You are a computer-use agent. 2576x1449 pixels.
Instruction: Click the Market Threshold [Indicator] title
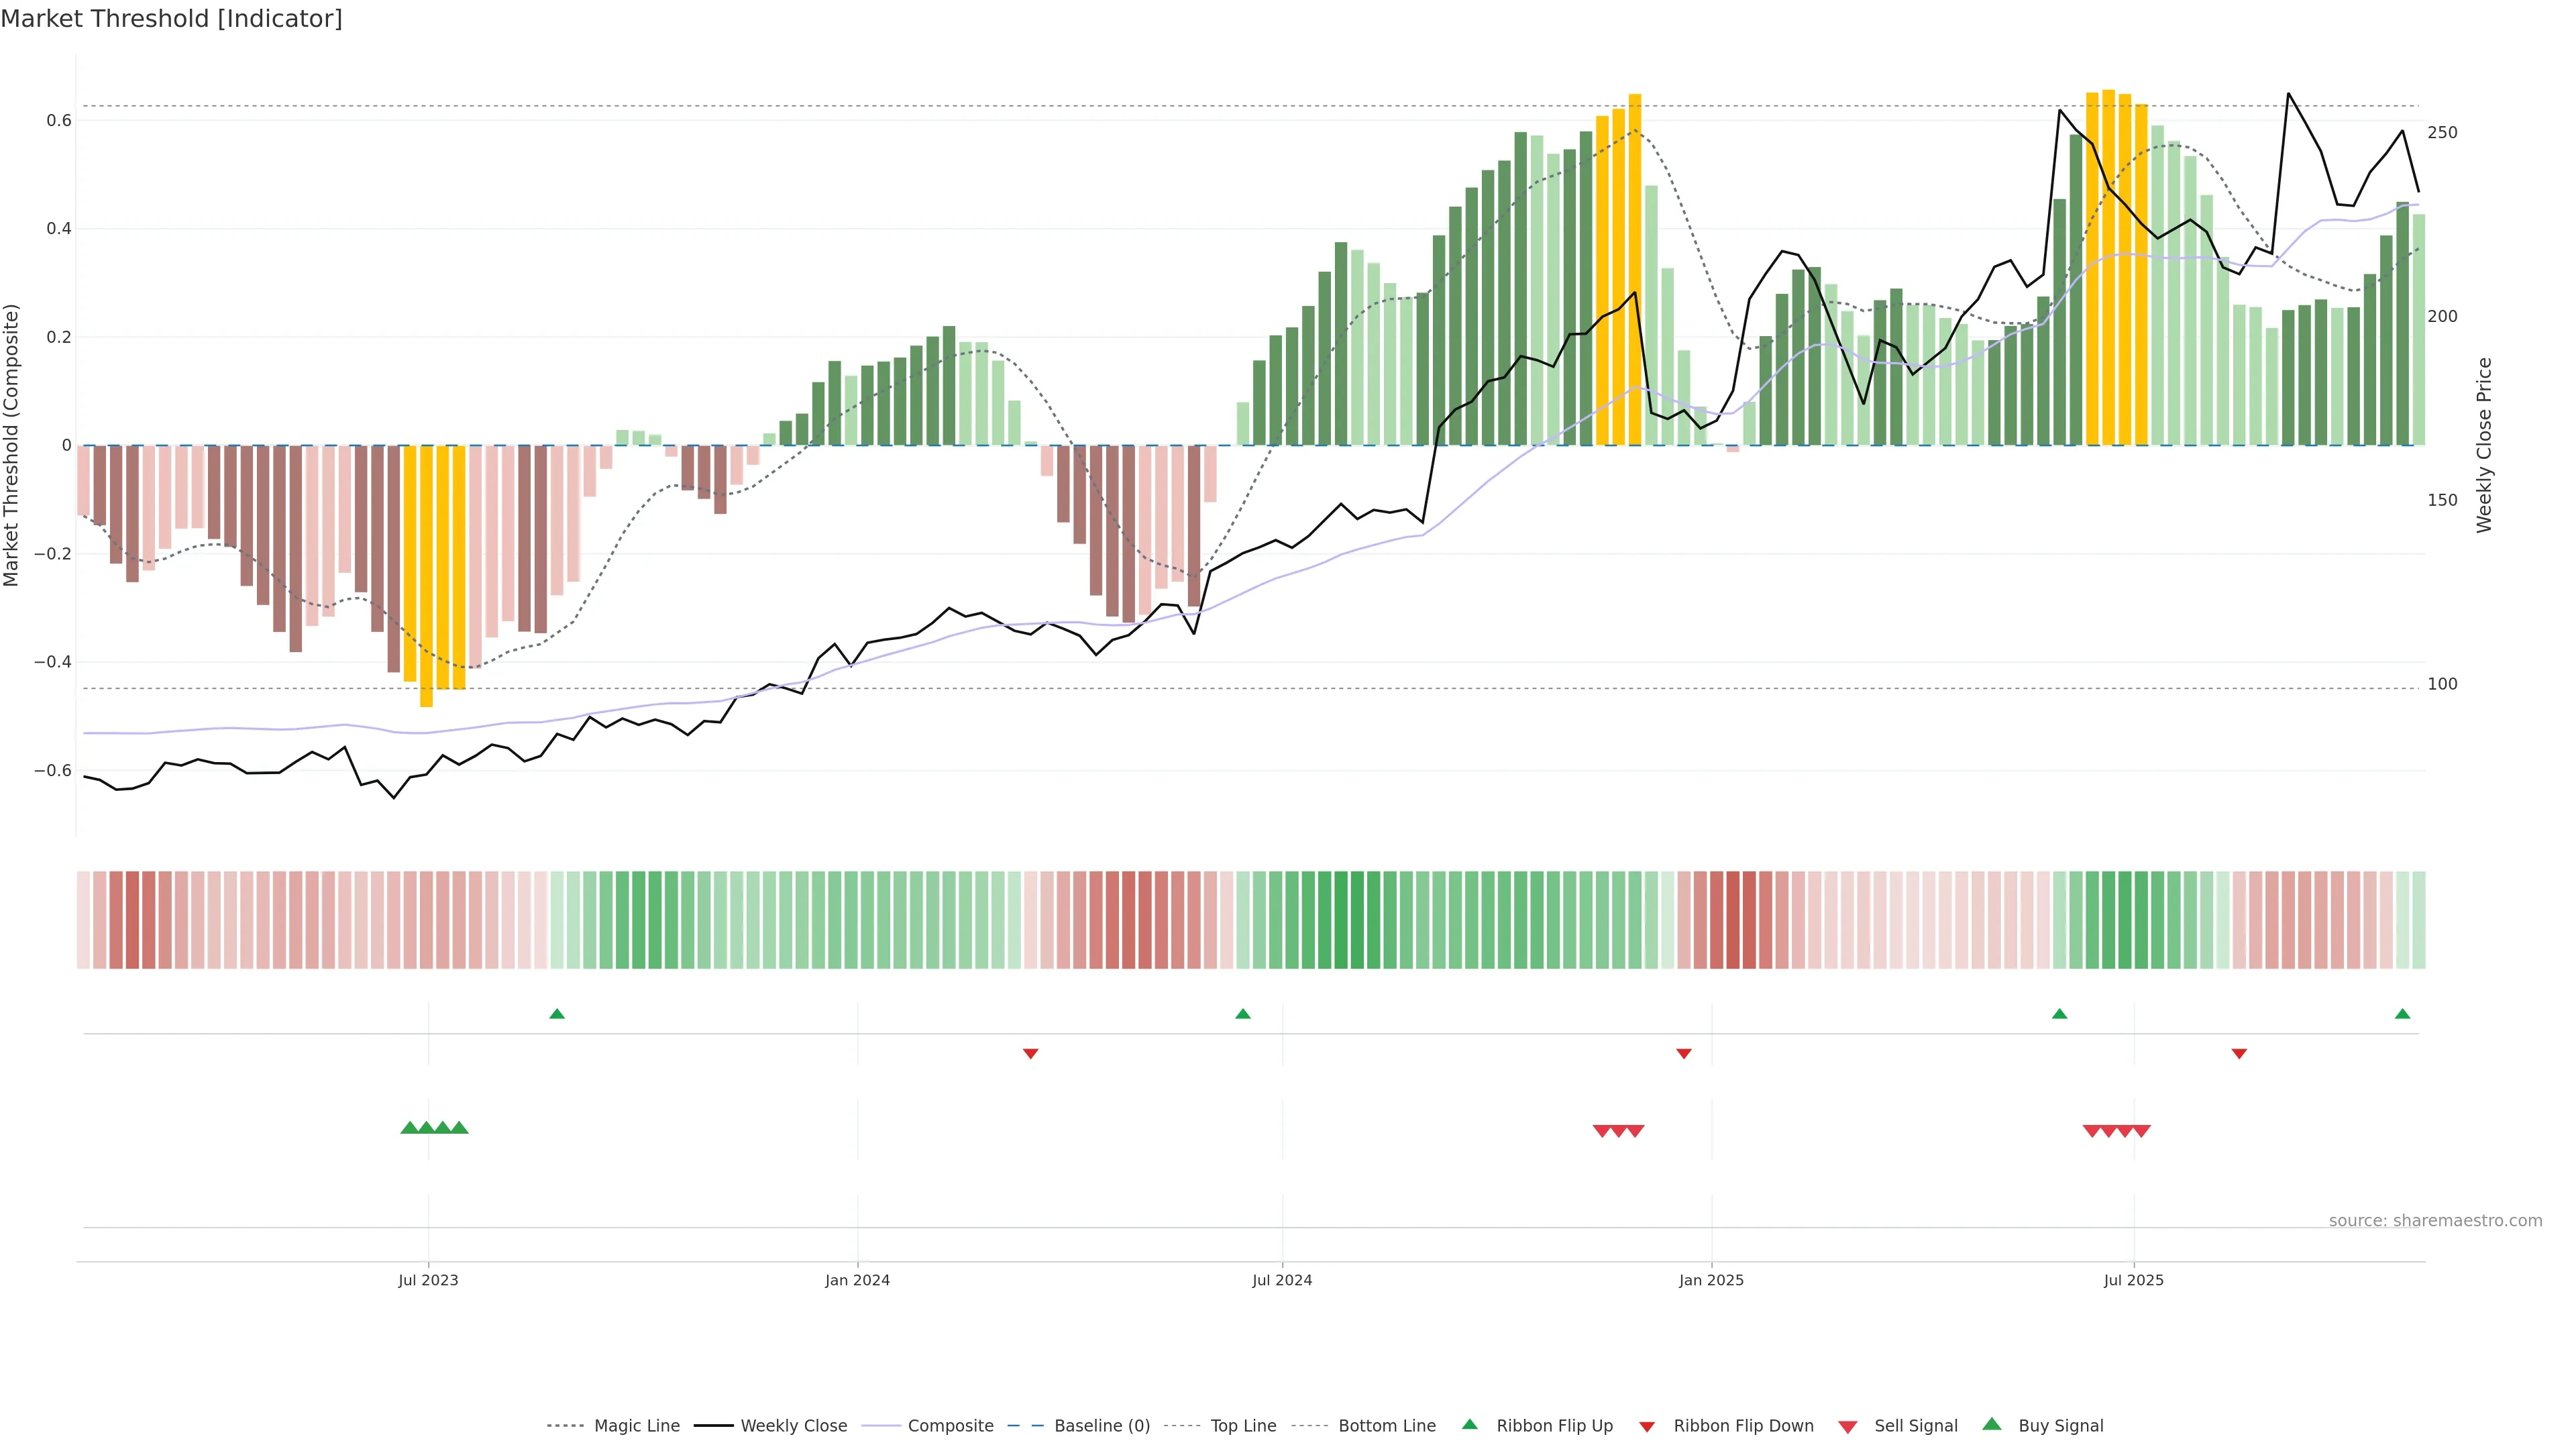(171, 19)
